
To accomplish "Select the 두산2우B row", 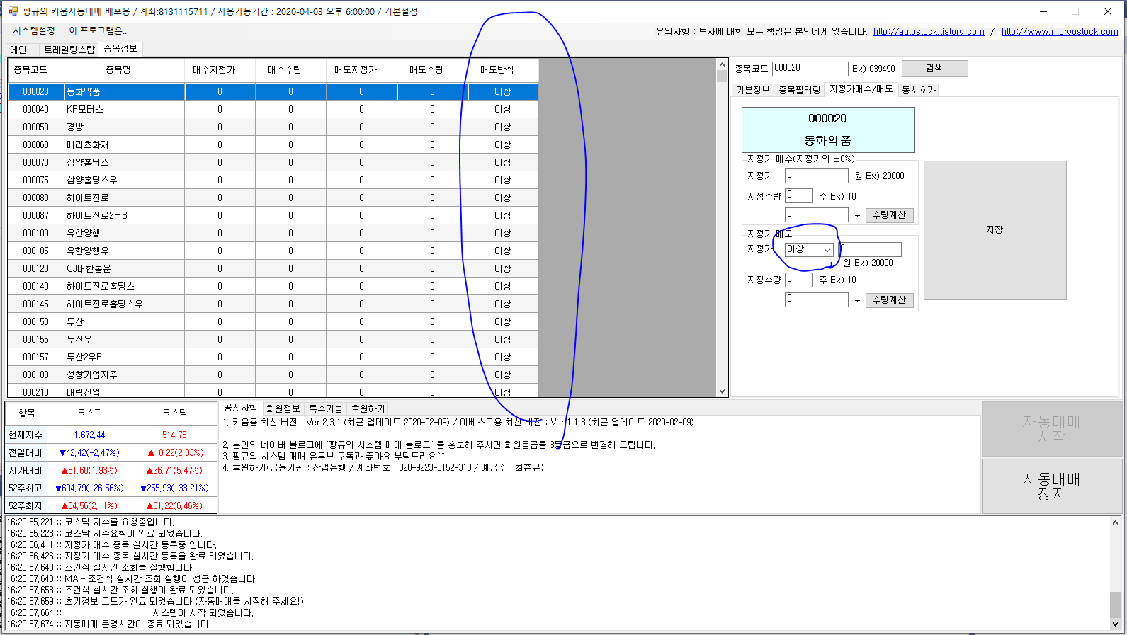I will (x=273, y=357).
